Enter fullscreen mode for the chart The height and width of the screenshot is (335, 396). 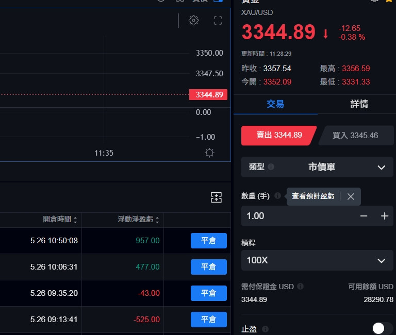(x=218, y=21)
